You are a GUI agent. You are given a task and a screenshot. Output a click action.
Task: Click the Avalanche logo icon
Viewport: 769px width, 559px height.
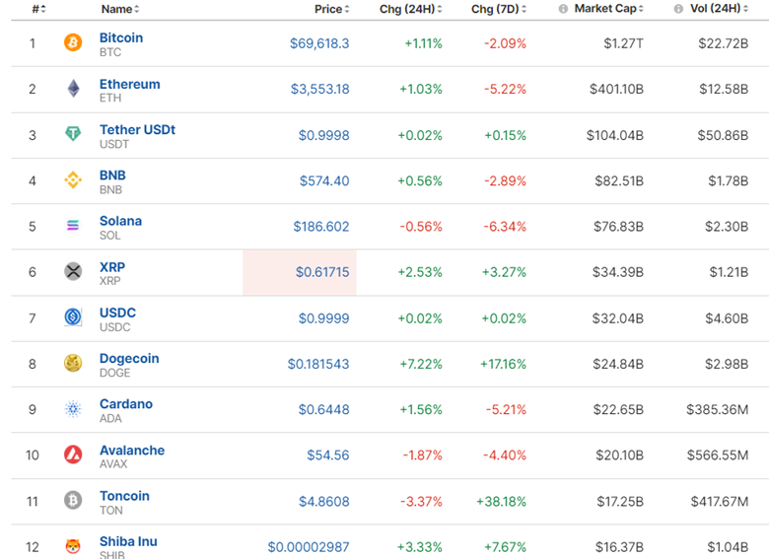(73, 454)
